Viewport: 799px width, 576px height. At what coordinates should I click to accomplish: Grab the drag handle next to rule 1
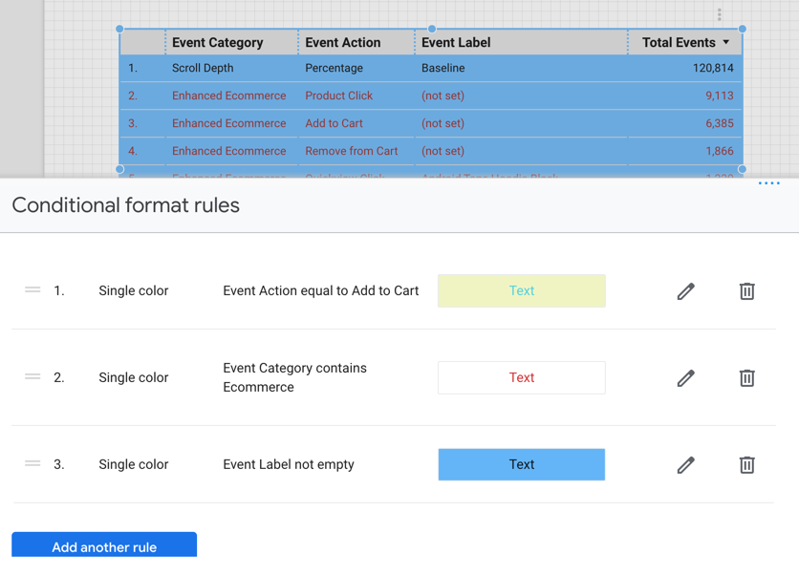[x=32, y=290]
